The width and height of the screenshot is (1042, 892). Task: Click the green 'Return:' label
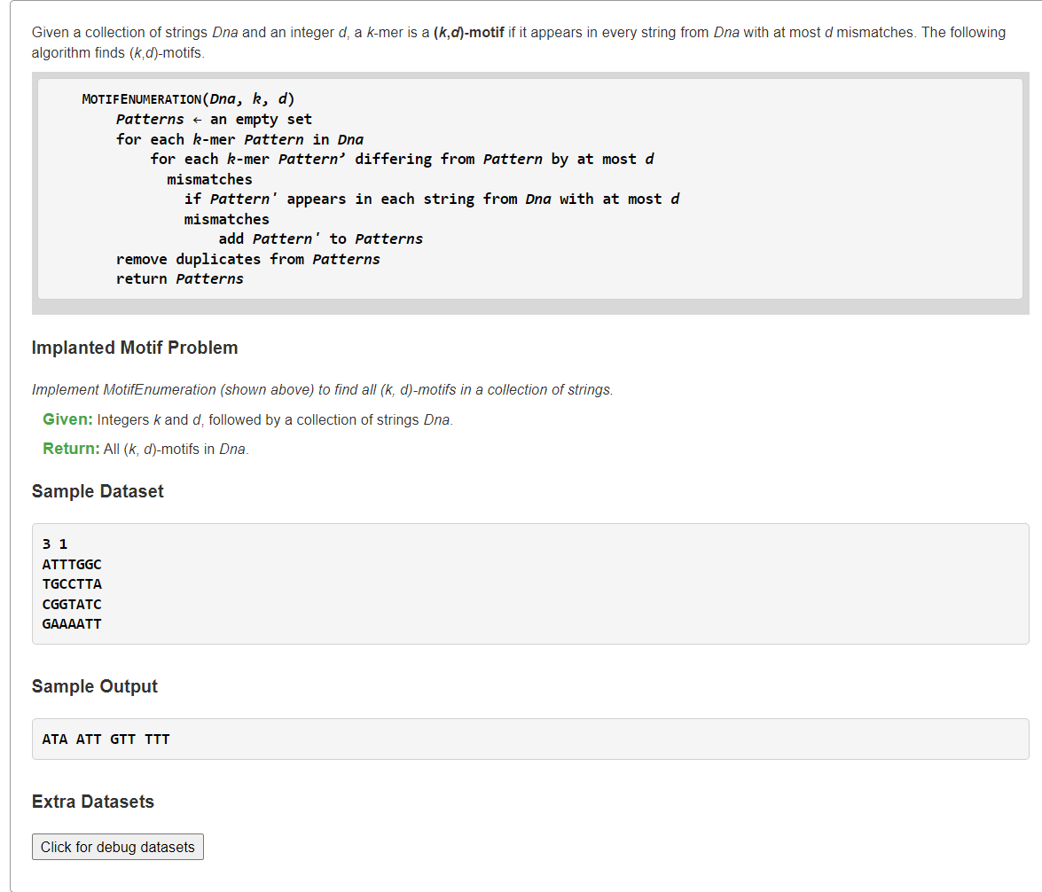71,449
